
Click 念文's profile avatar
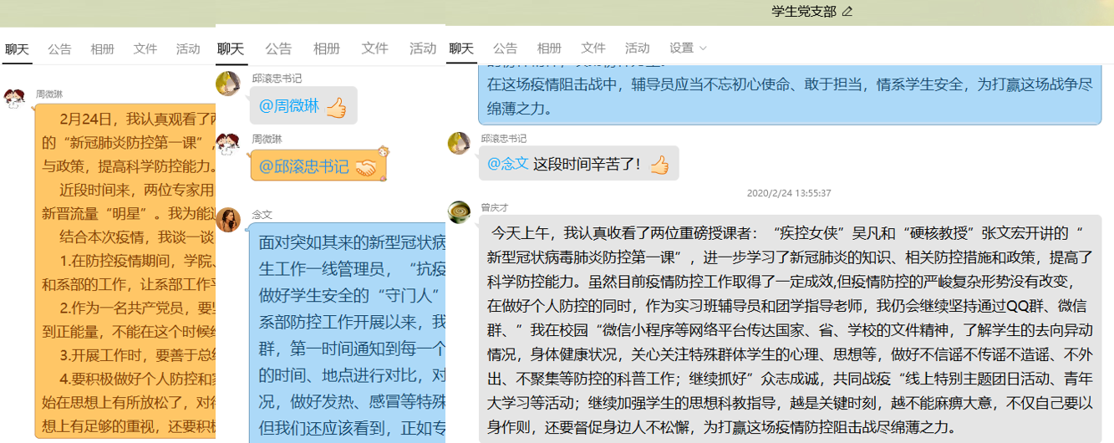tap(228, 219)
